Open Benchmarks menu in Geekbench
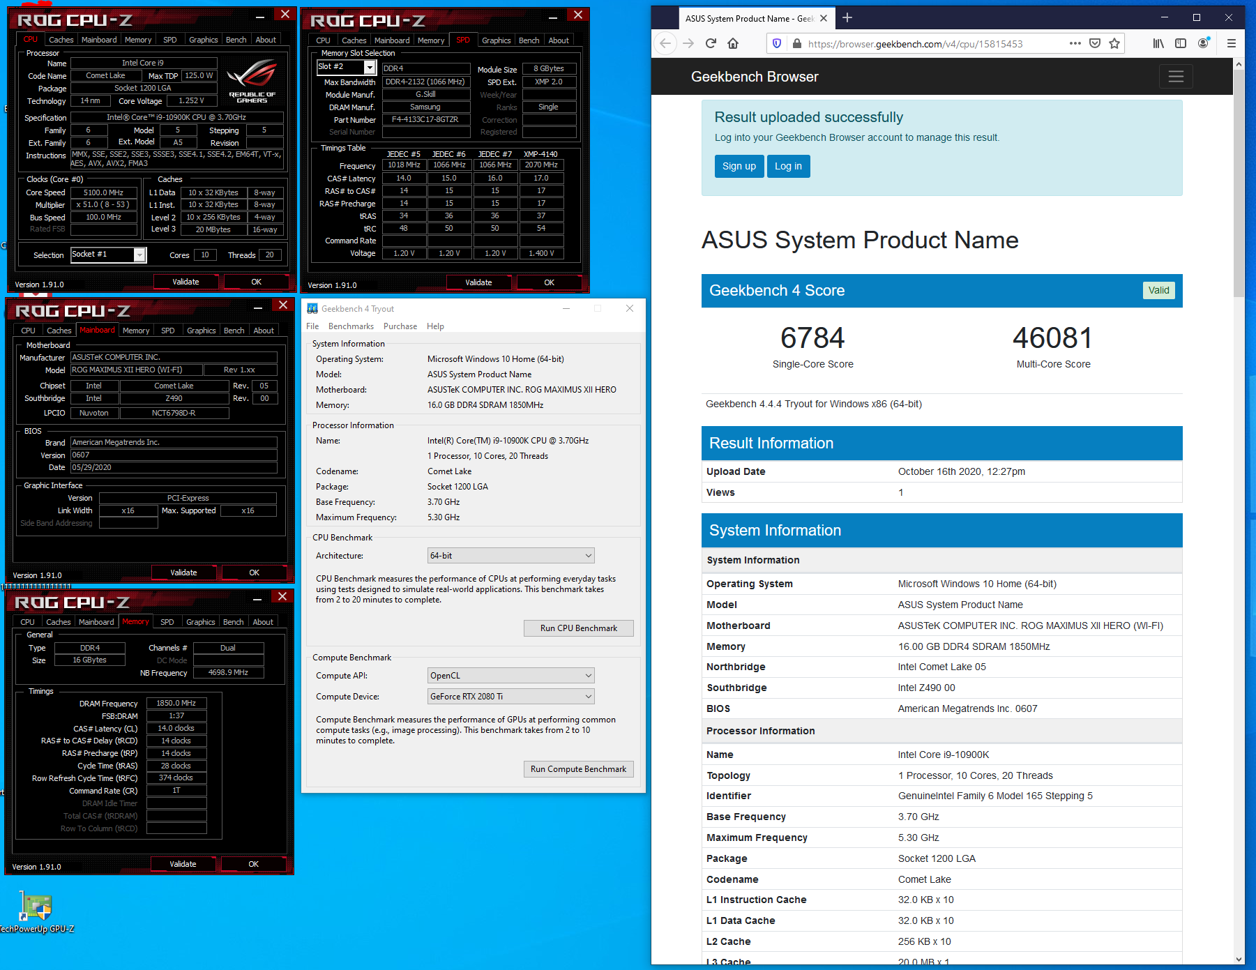This screenshot has width=1256, height=970. point(351,326)
